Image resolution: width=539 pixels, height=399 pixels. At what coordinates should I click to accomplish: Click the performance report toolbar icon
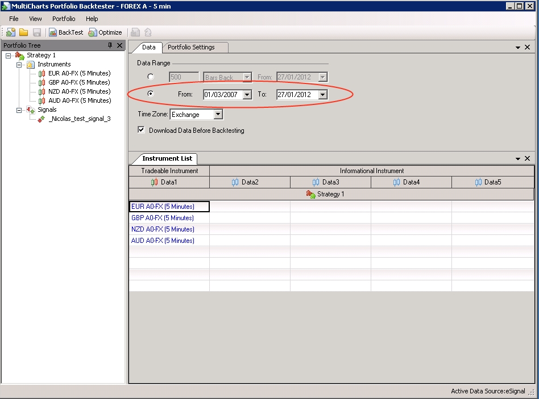tap(135, 32)
